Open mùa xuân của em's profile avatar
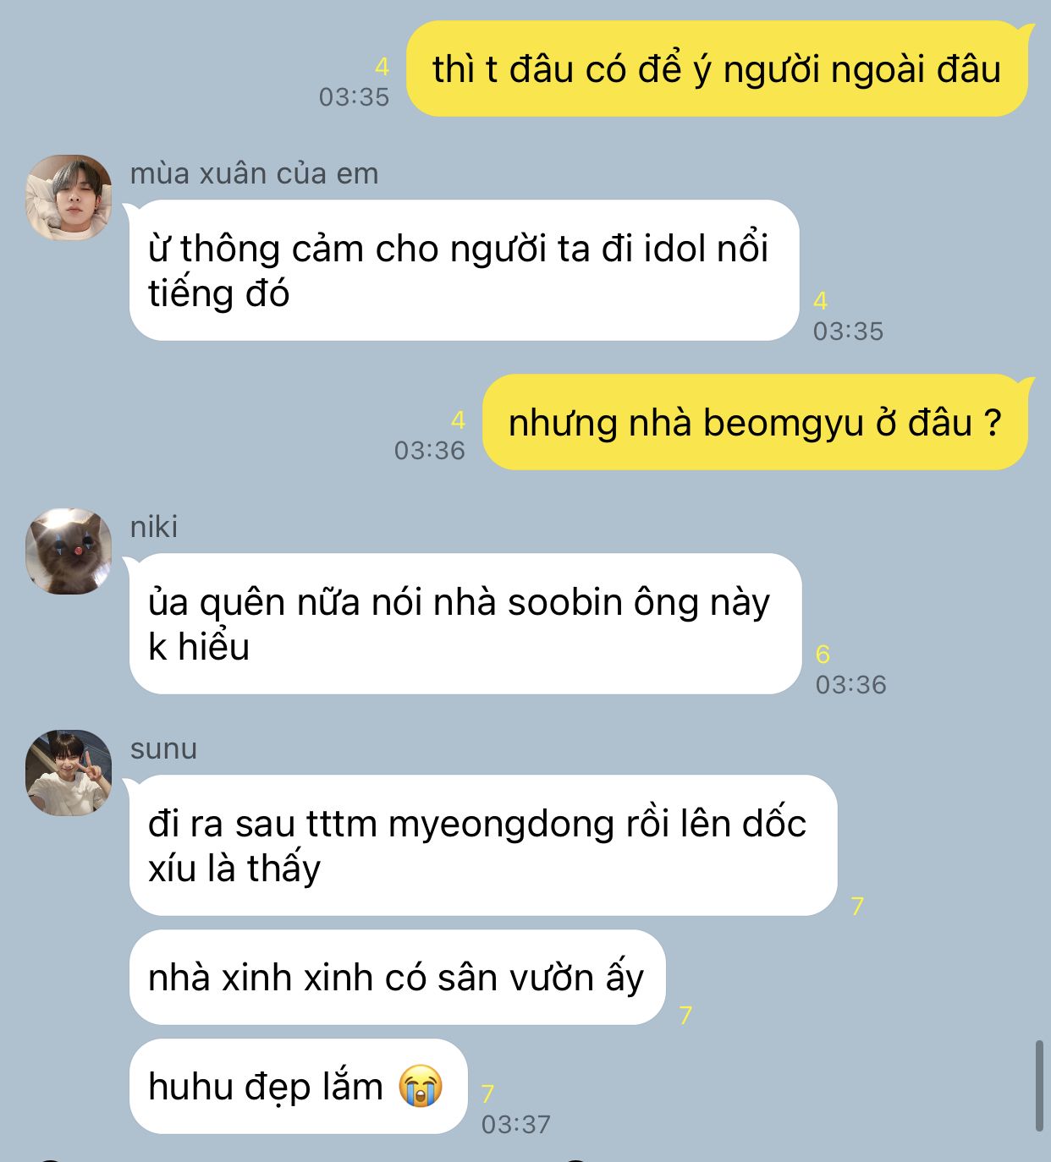The height and width of the screenshot is (1162, 1051). tap(69, 197)
